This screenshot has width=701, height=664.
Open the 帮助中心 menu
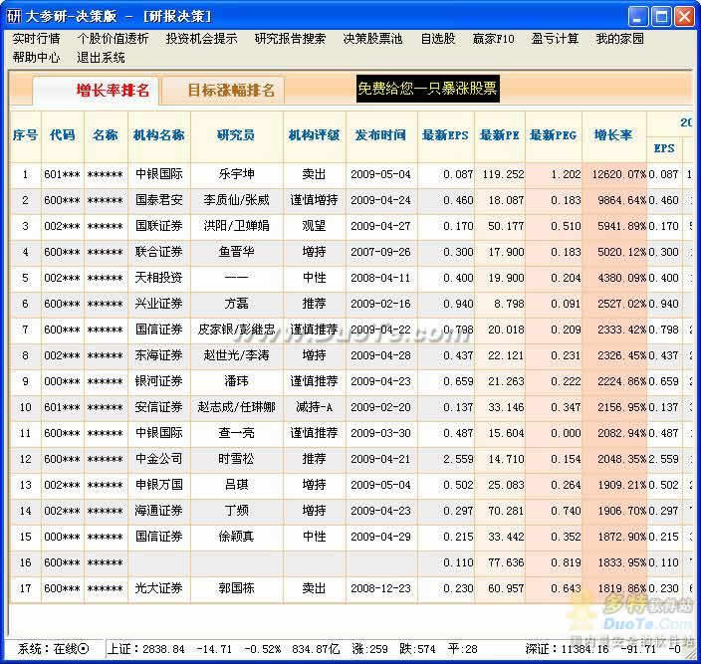pyautogui.click(x=36, y=57)
